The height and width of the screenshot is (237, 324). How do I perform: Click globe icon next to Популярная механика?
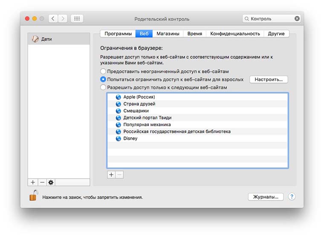[119, 125]
